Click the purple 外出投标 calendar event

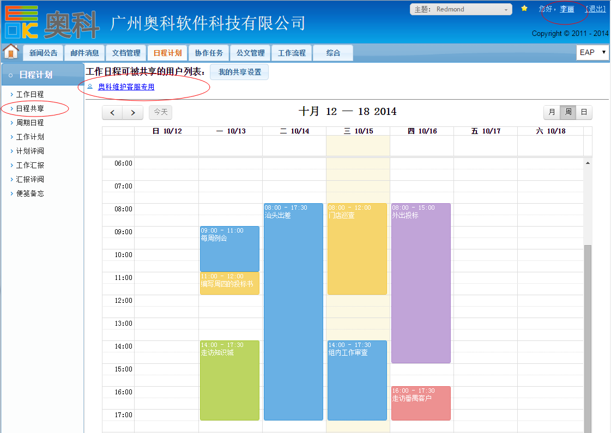(x=421, y=283)
